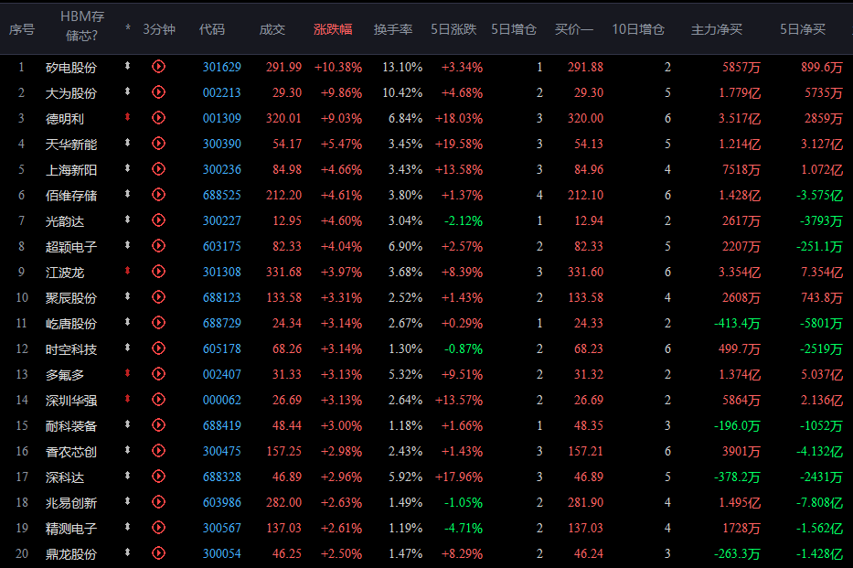This screenshot has height=568, width=853.
Task: Click the 3分钟 play icon for 矽电股份
Action: [158, 67]
